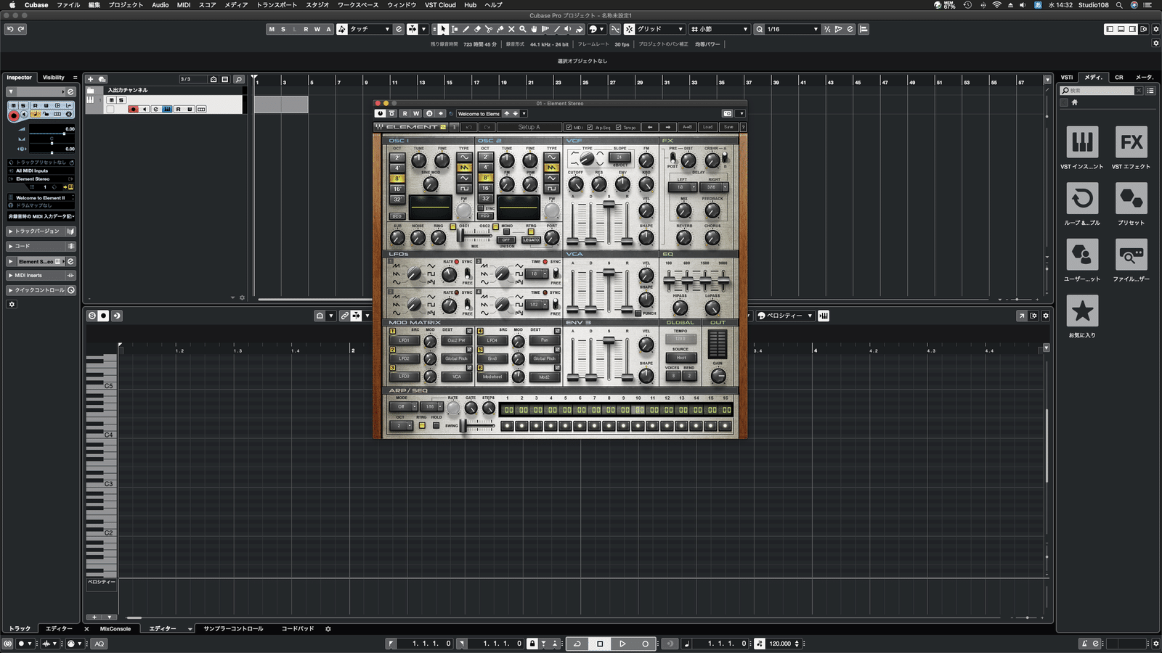Open Inspector settings gear icon
This screenshot has width=1162, height=653.
[12, 304]
